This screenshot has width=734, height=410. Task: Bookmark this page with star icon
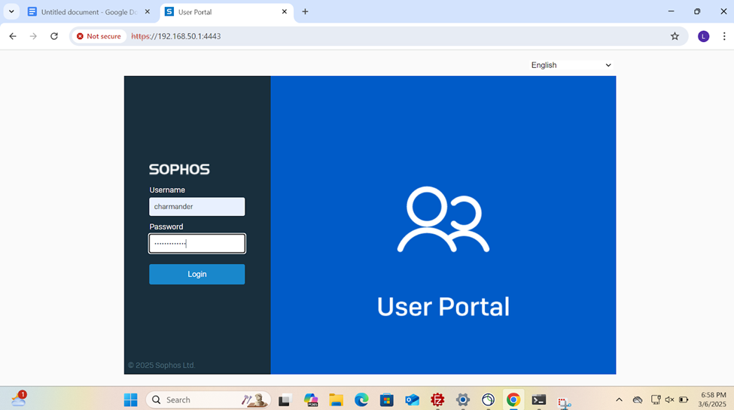coord(675,36)
